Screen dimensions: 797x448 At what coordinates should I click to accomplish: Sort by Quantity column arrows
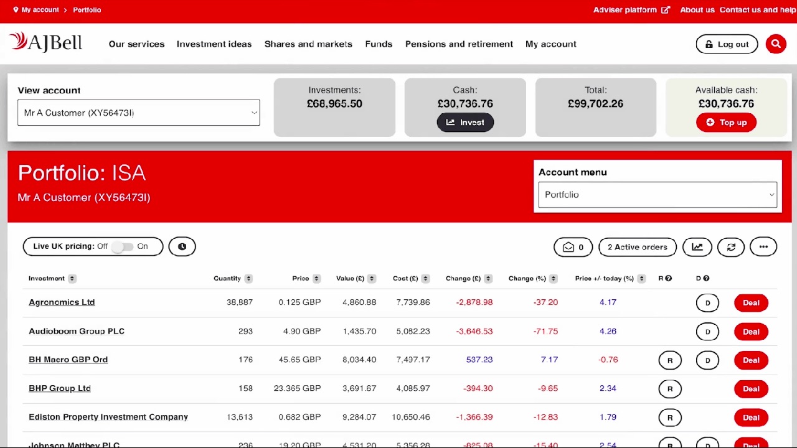[x=248, y=278]
